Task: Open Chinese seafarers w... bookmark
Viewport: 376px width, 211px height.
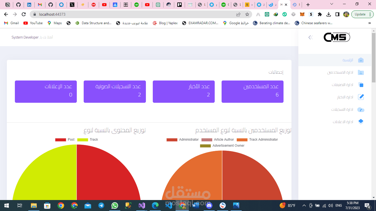Action: [x=314, y=23]
